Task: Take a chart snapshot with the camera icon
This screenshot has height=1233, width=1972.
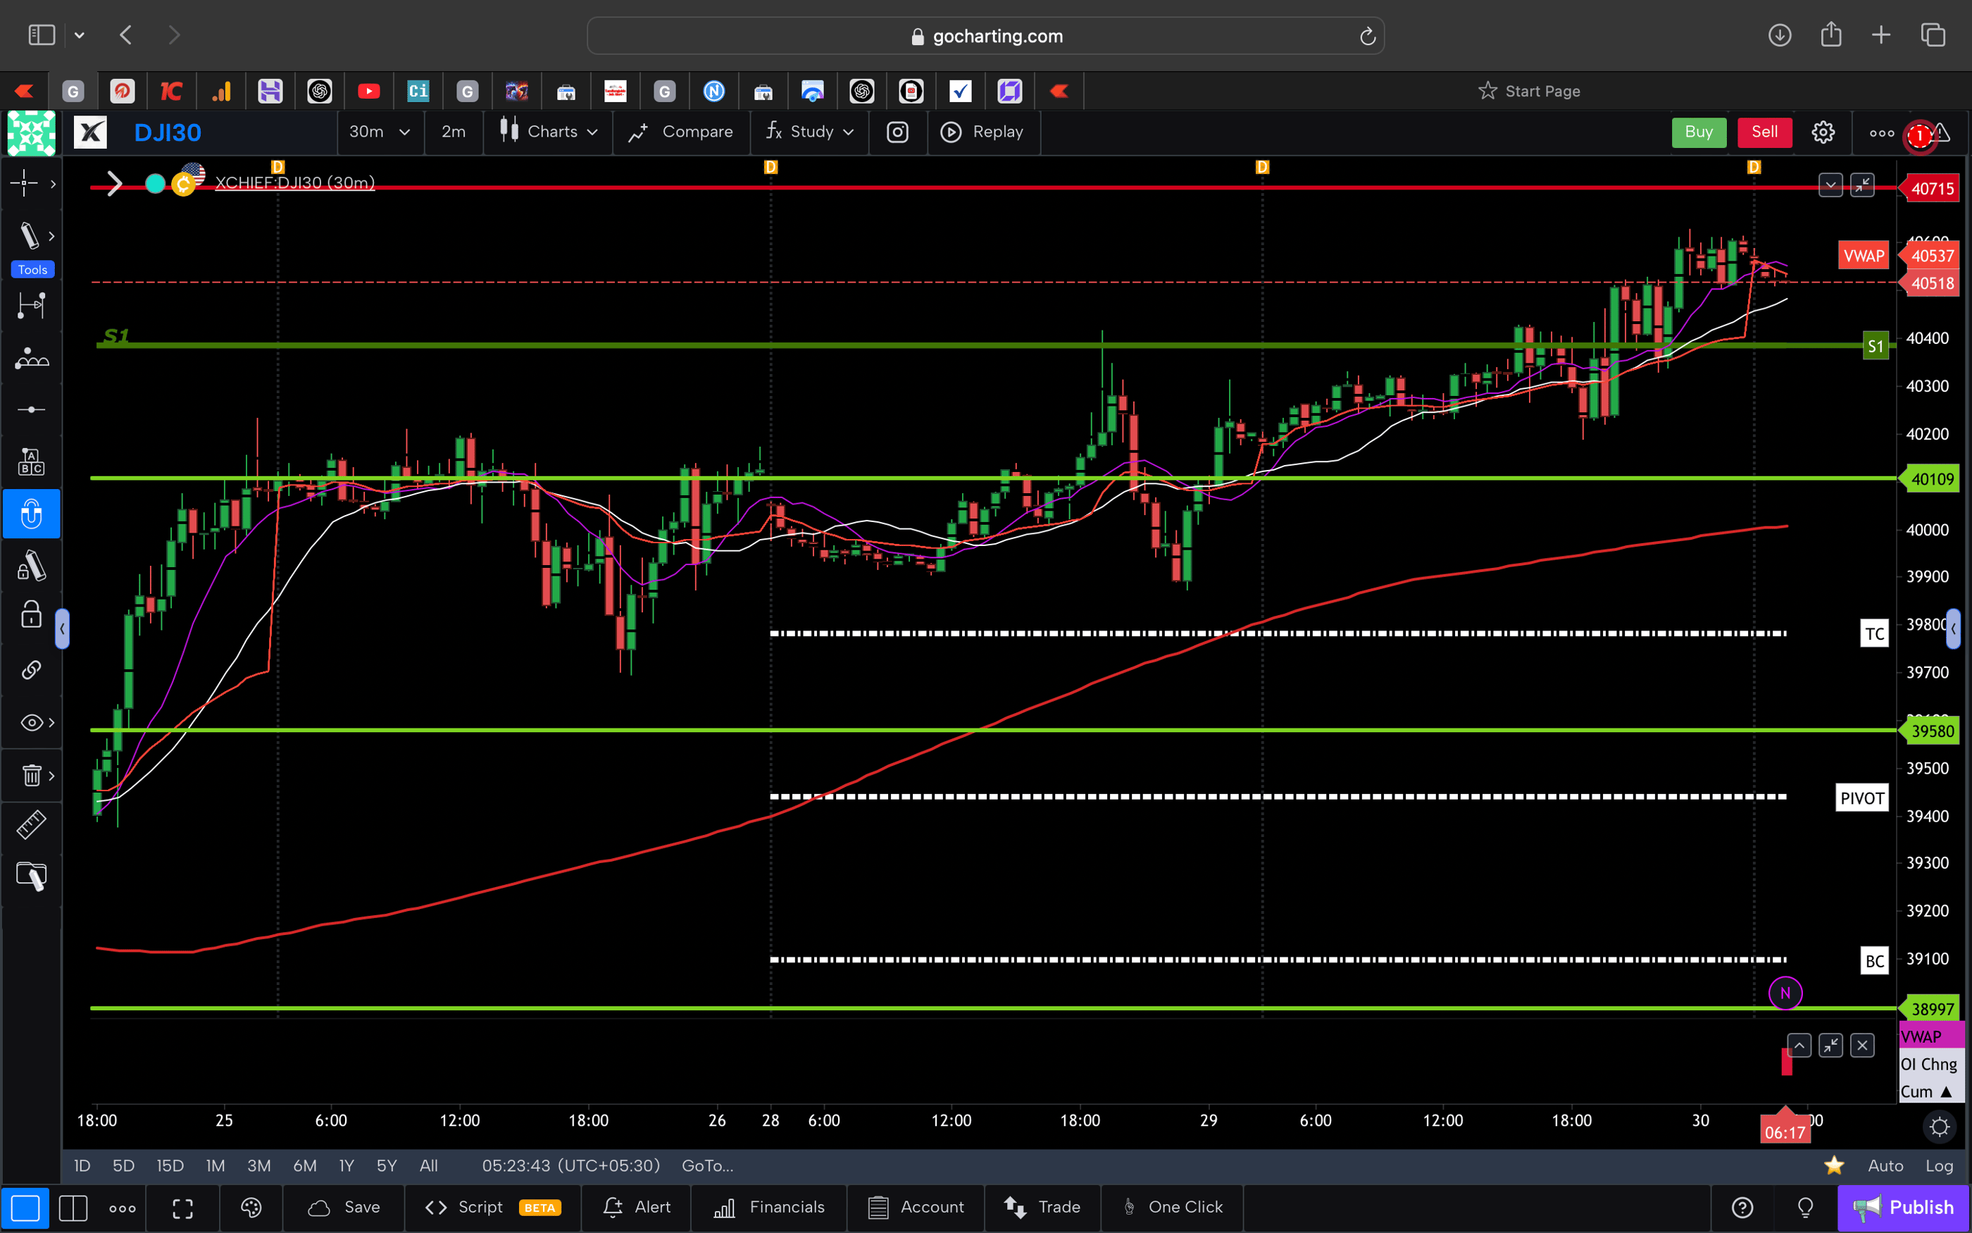Action: click(897, 132)
